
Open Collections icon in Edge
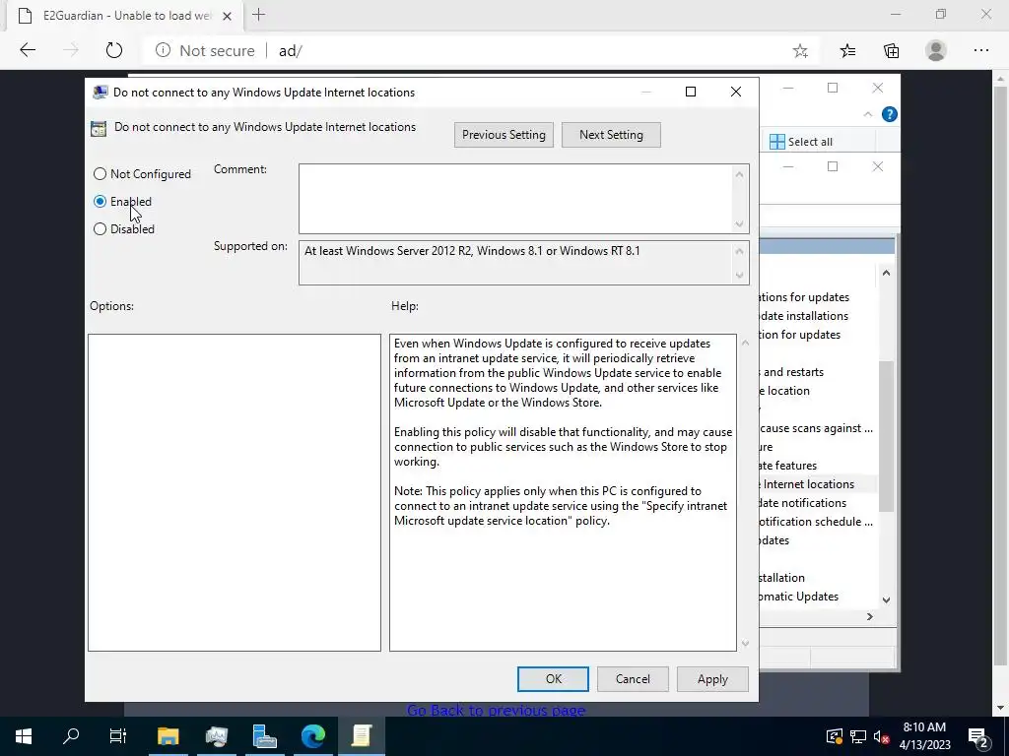click(x=891, y=51)
